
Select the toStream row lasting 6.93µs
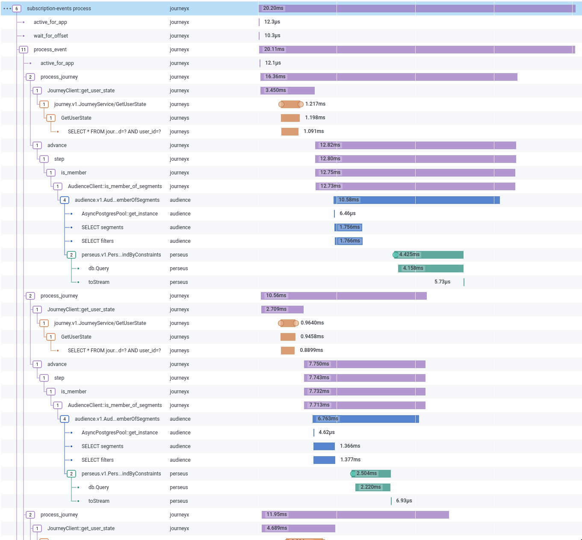tap(291, 501)
